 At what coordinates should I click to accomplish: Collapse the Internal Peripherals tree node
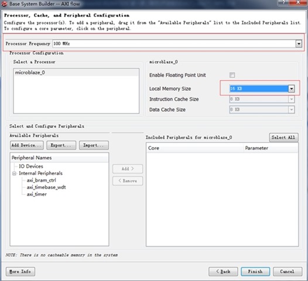[x=14, y=173]
